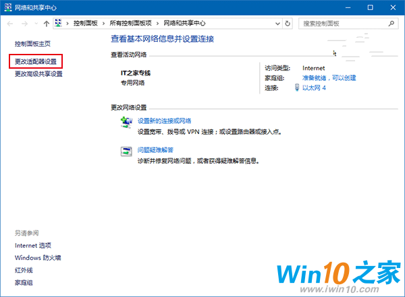This screenshot has height=297, width=405.
Task: Focus the 搜索控制面板 search box
Action: coord(348,24)
